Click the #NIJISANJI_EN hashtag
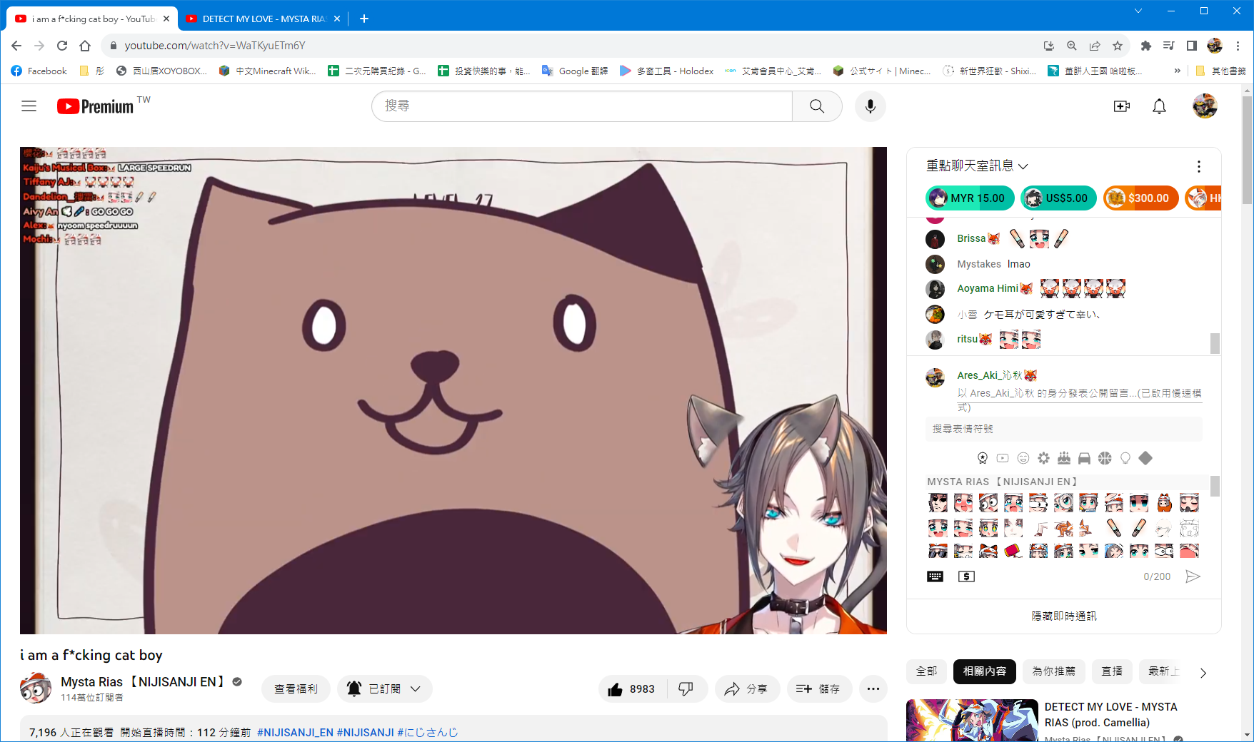Screen dimensions: 1254x742 (x=295, y=733)
